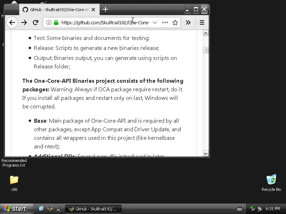Bookmark this page with the star
This screenshot has width=286, height=214.
pos(175,22)
